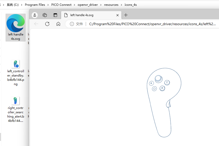Viewport: 219px width, 146px height.
Task: Select the left_controller_standby.b4bfb144.png thumbnail
Action: (x=16, y=64)
